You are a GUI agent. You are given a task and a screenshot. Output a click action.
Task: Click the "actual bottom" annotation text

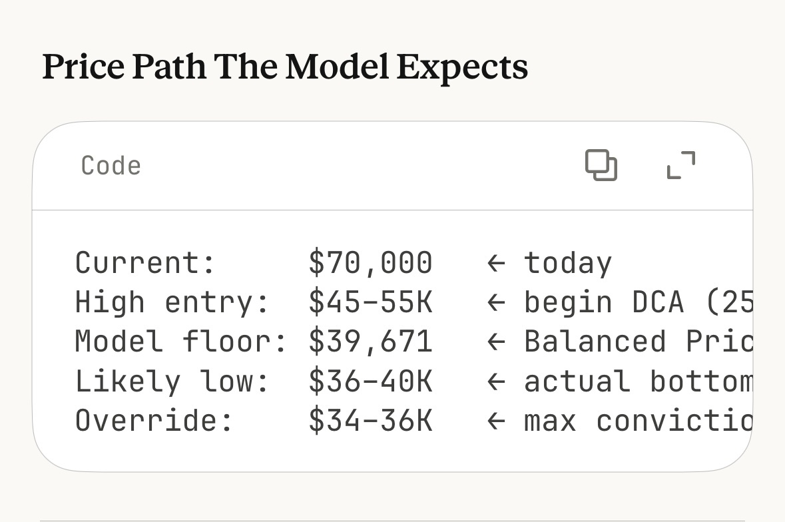point(638,382)
